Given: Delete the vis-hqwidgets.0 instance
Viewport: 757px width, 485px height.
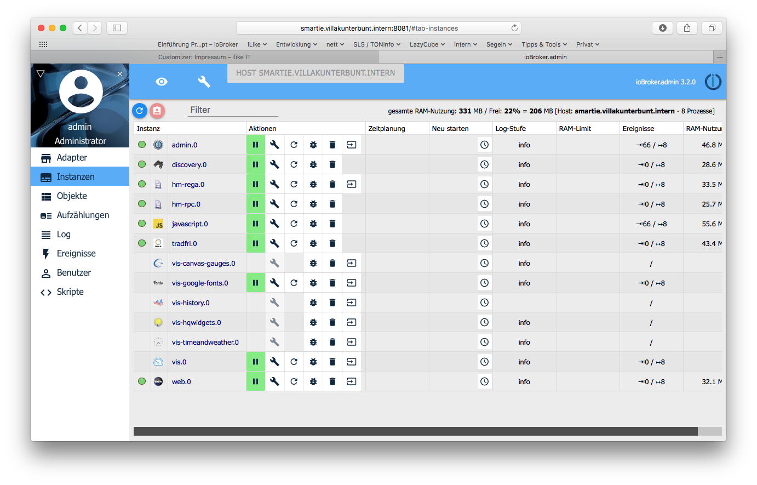Looking at the screenshot, I should pos(332,322).
